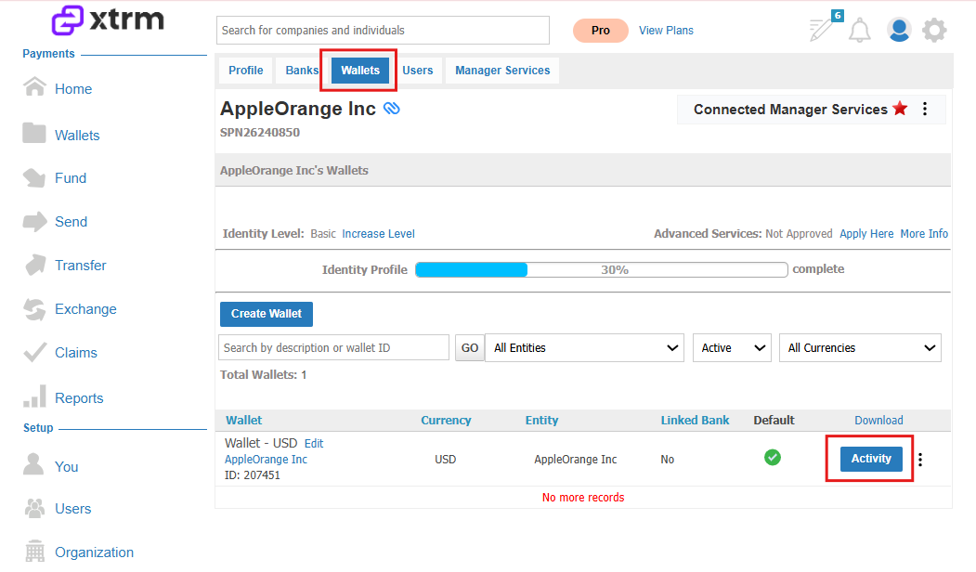Select the Wallets tab

(360, 71)
